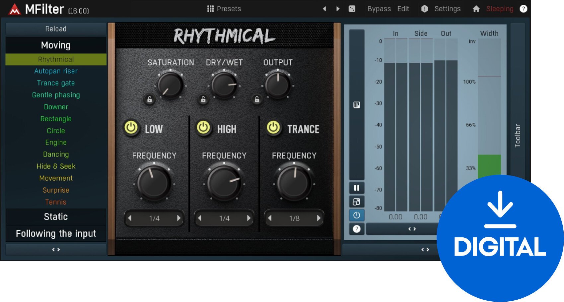Click the resize panel icon below the pause button
Image resolution: width=564 pixels, height=302 pixels.
[356, 202]
